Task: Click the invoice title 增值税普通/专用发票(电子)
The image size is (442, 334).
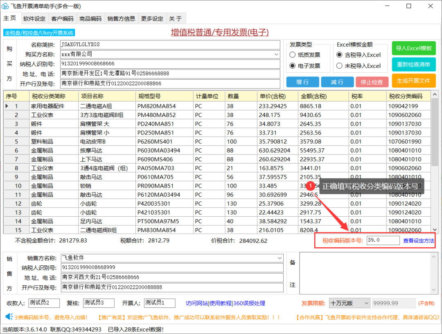Action: tap(220, 32)
